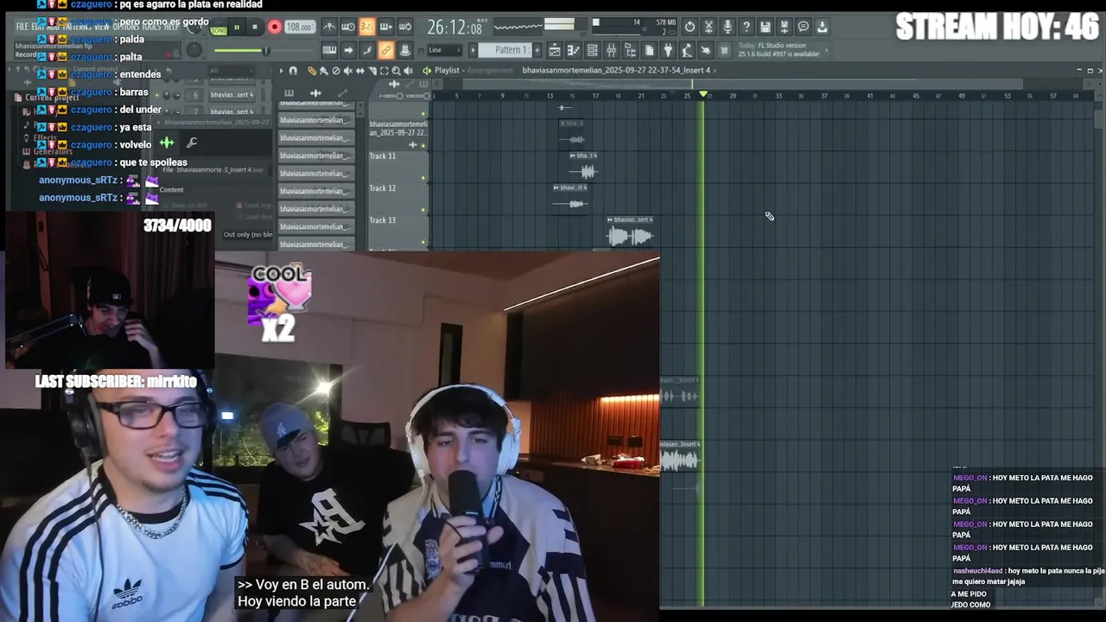The image size is (1106, 622).
Task: Select the playlist Slip tool
Action: (359, 71)
